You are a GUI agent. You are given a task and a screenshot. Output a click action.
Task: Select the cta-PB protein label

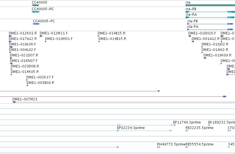pos(192,21)
